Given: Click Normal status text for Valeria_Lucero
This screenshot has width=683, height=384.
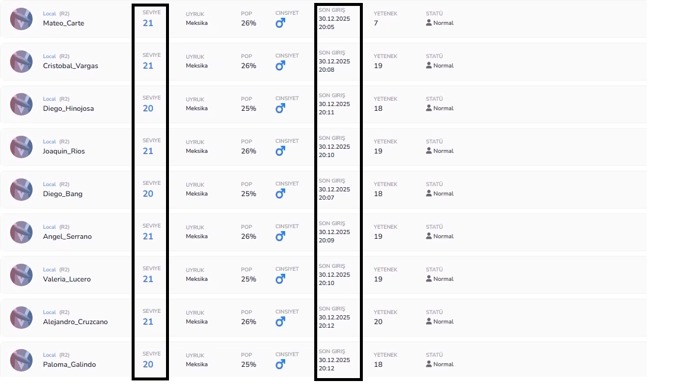Looking at the screenshot, I should click(x=443, y=279).
